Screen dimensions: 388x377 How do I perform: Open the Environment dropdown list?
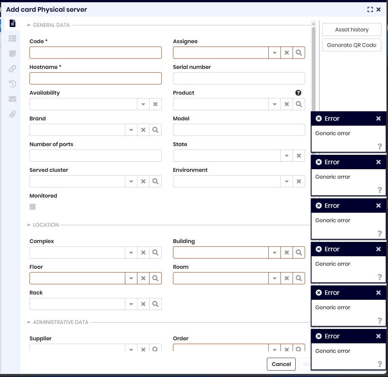[287, 181]
